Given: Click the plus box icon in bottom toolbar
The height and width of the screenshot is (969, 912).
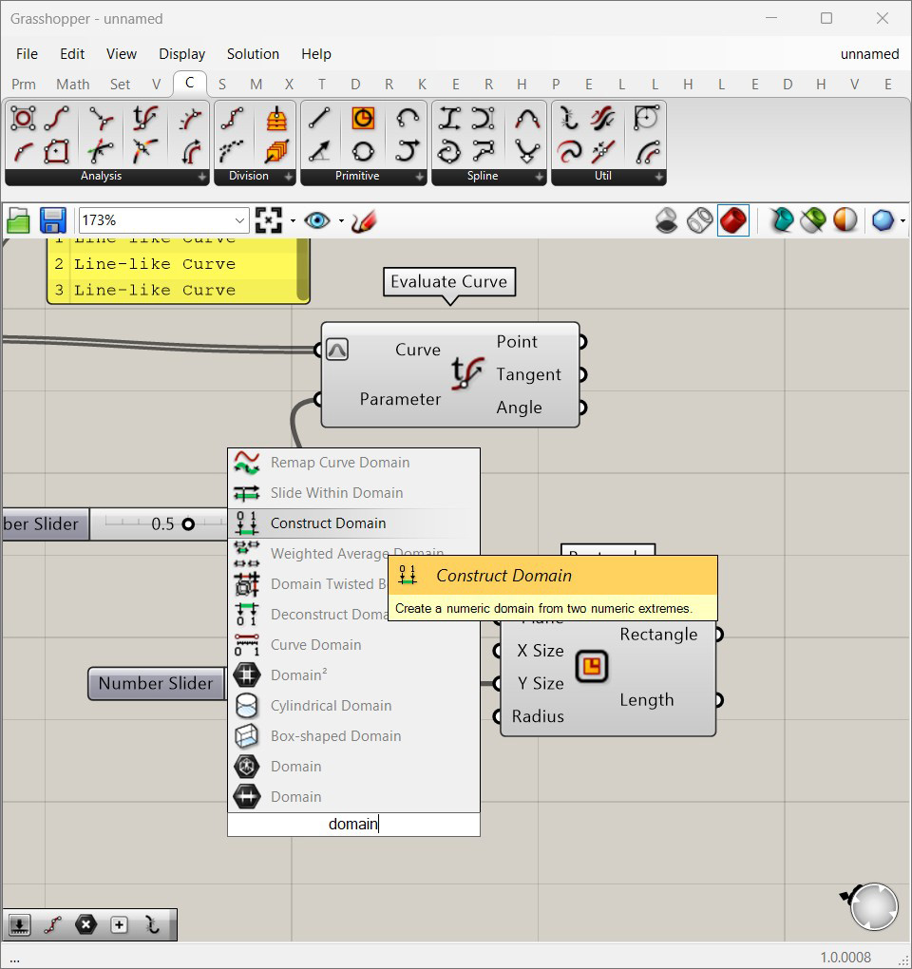Looking at the screenshot, I should click(120, 925).
